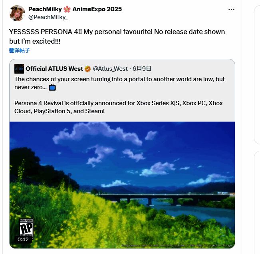The height and width of the screenshot is (254, 260).
Task: Click PeachMilky's profile avatar
Action: [17, 13]
